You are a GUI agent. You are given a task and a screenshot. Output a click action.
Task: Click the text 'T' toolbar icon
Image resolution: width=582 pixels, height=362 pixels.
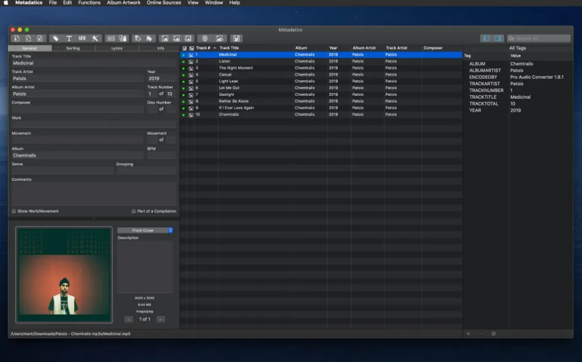tap(69, 38)
